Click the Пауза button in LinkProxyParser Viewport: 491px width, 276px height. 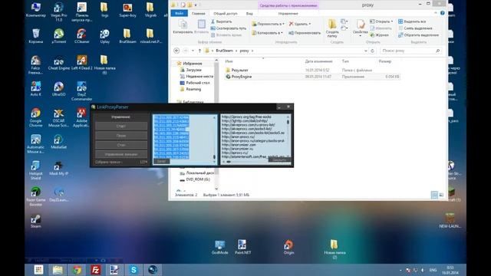[121, 136]
